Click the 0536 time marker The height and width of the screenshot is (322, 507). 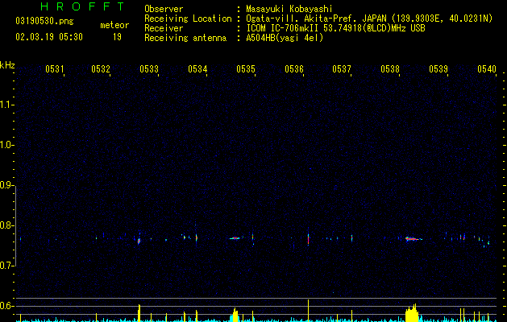click(x=294, y=68)
